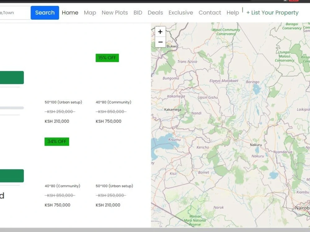
Task: Click the 34% OFF discount badge
Action: (x=57, y=141)
